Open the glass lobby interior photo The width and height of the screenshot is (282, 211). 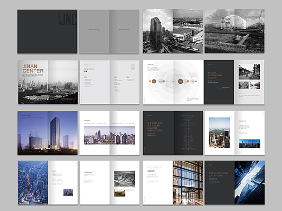(188, 183)
